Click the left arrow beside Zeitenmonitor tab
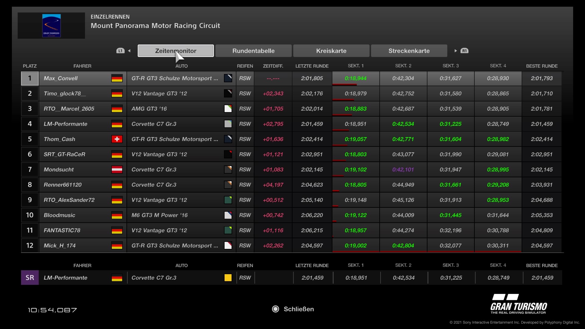 point(129,51)
